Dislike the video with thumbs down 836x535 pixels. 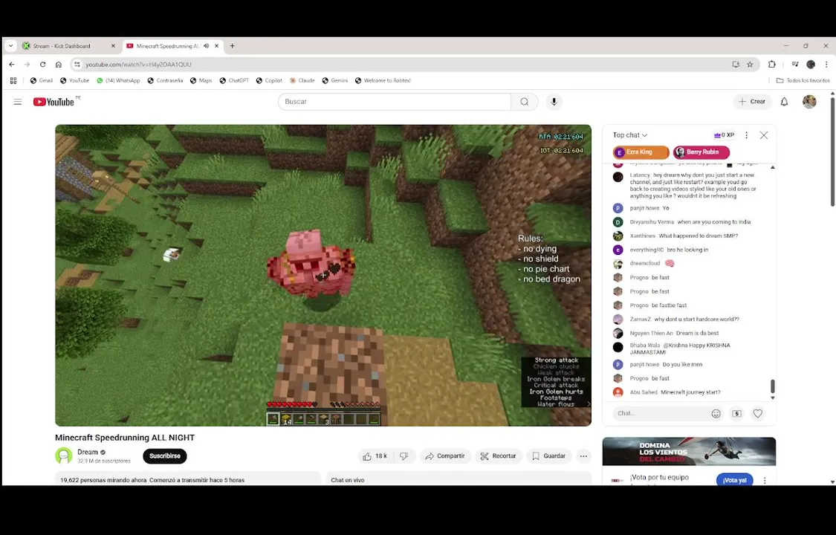pos(404,456)
